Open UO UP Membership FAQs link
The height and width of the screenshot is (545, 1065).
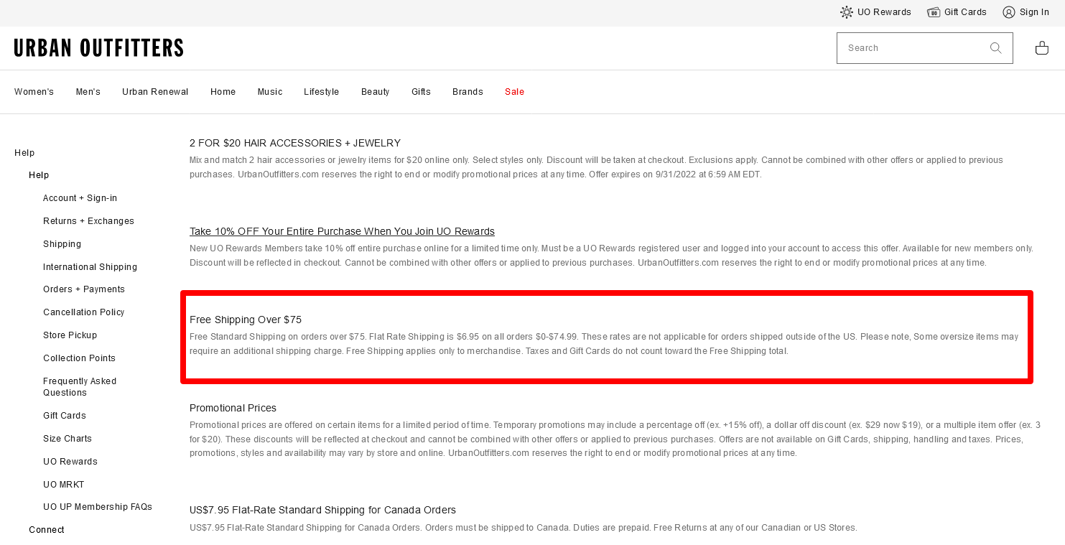pos(98,507)
